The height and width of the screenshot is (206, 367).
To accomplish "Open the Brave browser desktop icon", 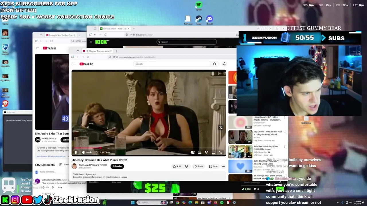I will click(x=5, y=105).
